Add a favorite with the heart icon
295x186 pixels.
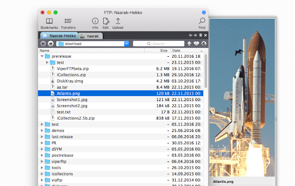(x=196, y=44)
